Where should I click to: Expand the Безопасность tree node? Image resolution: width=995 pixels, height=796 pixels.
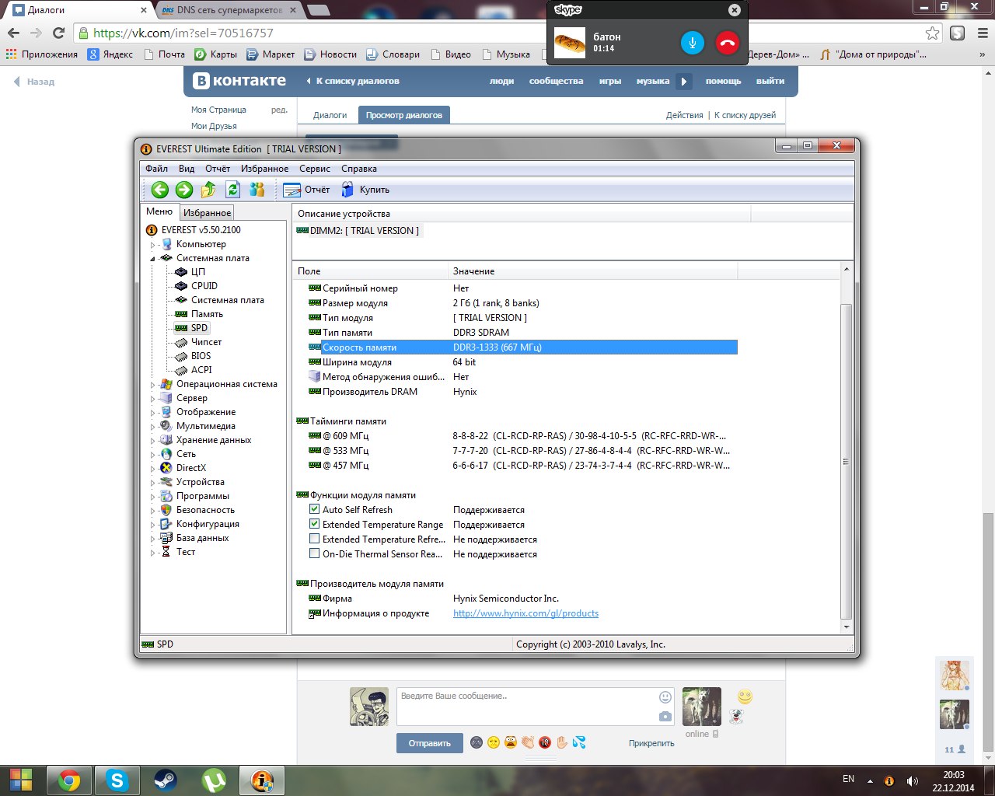pyautogui.click(x=153, y=511)
